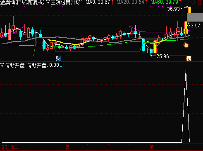
Task: Click the MA60: 29.79 value
Action: pos(165,2)
